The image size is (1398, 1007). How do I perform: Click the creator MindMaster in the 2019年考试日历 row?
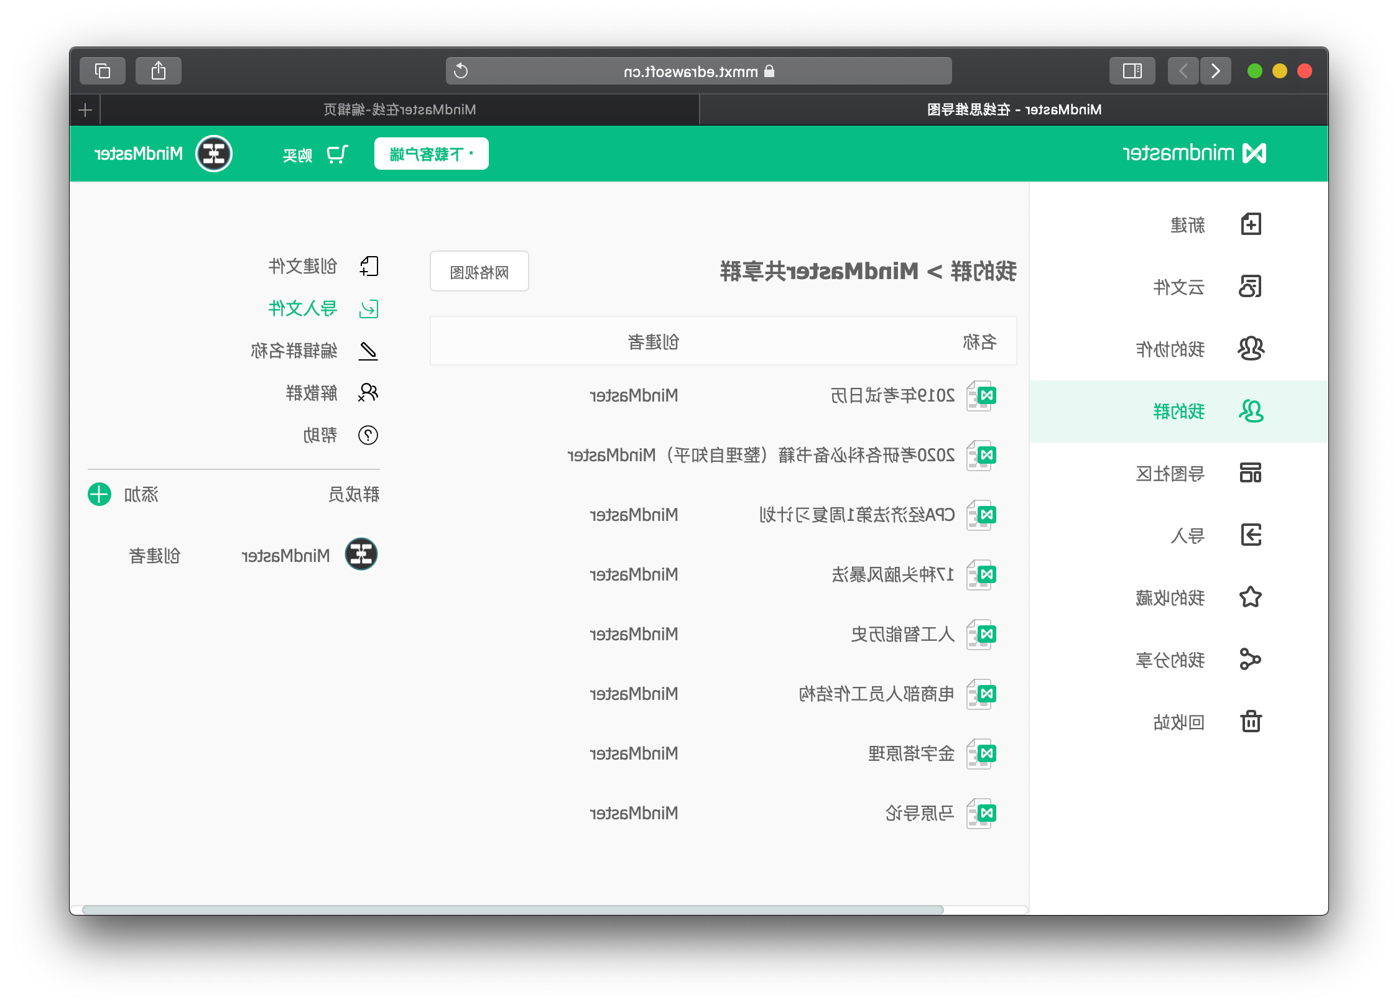coord(634,395)
